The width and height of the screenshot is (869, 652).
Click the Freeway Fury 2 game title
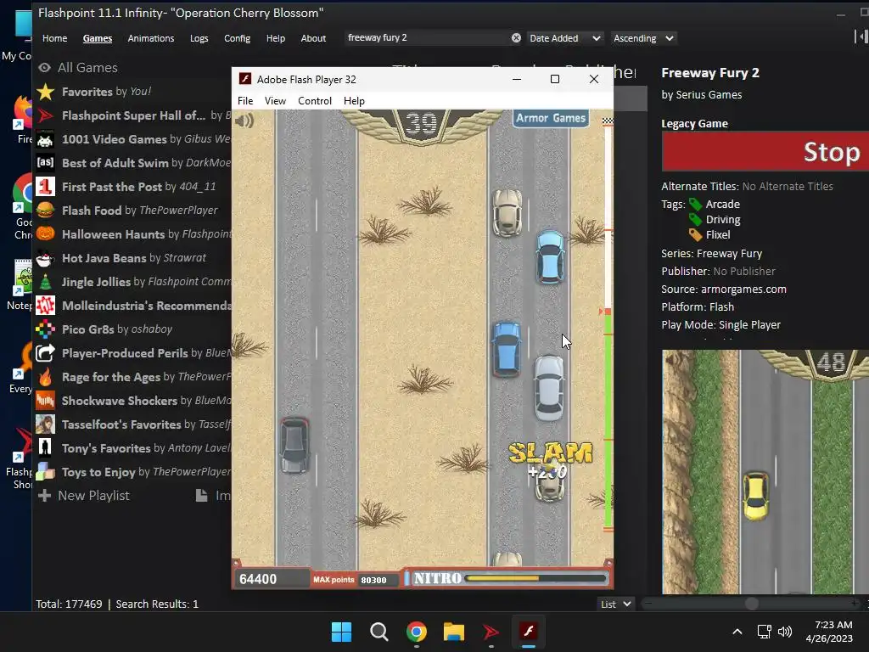(x=710, y=73)
